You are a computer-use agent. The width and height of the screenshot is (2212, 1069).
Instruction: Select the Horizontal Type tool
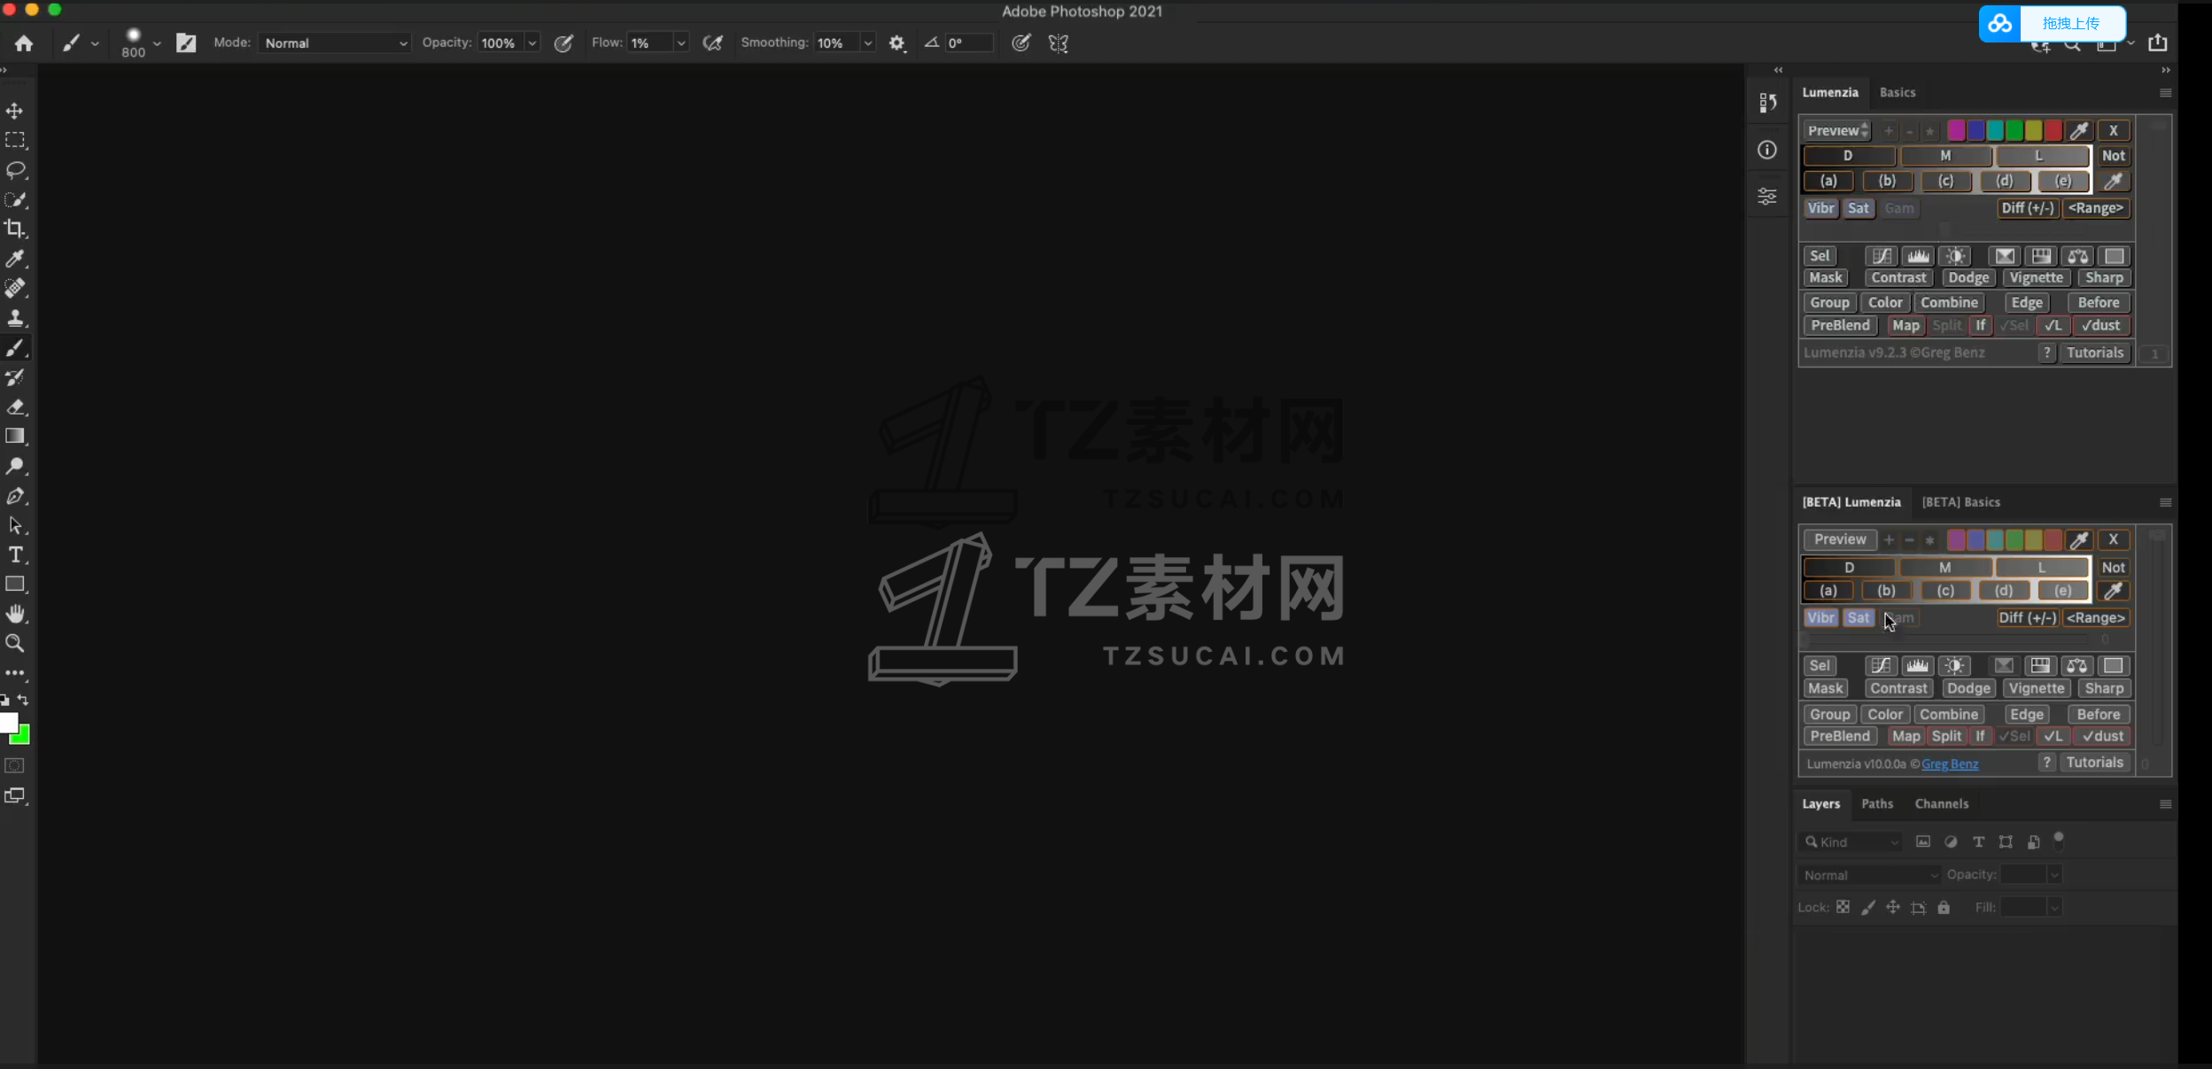click(15, 555)
